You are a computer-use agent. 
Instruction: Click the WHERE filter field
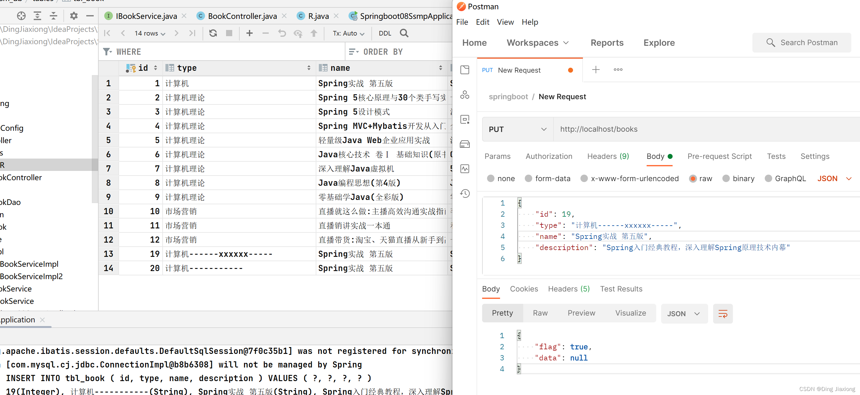222,52
